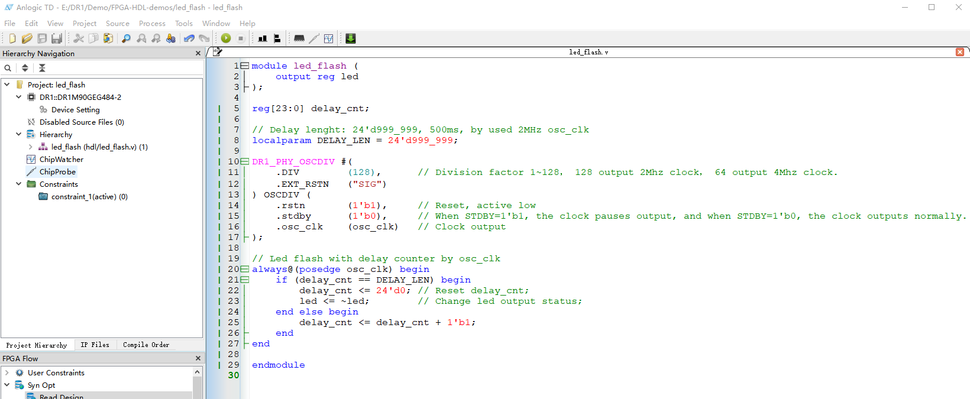Open the Process menu
Image resolution: width=970 pixels, height=399 pixels.
pos(152,23)
